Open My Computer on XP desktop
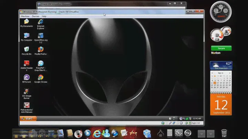The width and height of the screenshot is (248, 139). (x=27, y=35)
